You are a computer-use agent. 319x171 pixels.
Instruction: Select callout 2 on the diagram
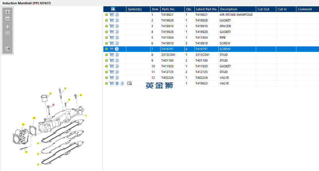tap(38, 144)
